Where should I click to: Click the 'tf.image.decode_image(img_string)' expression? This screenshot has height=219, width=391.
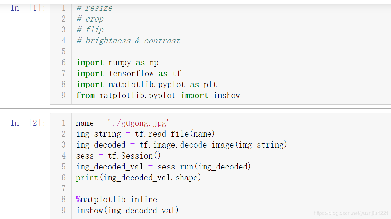pos(213,145)
